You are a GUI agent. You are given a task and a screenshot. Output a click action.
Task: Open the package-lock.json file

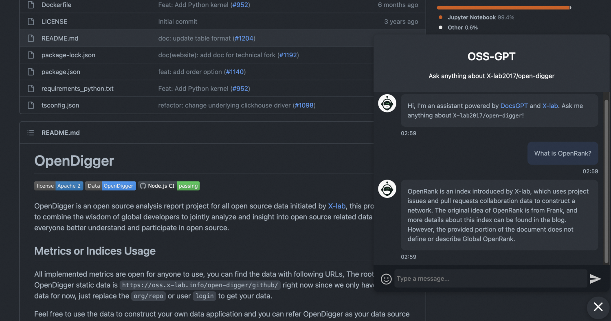point(68,55)
